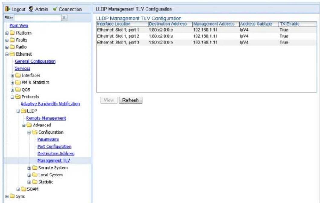Click the Faults folder icon
Image resolution: width=320 pixels, height=203 pixels.
point(12,40)
